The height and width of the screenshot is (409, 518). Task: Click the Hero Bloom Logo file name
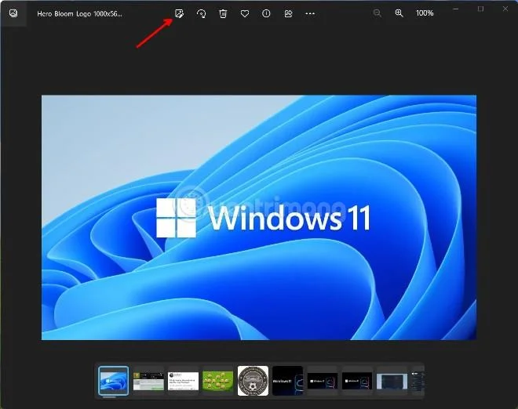79,14
